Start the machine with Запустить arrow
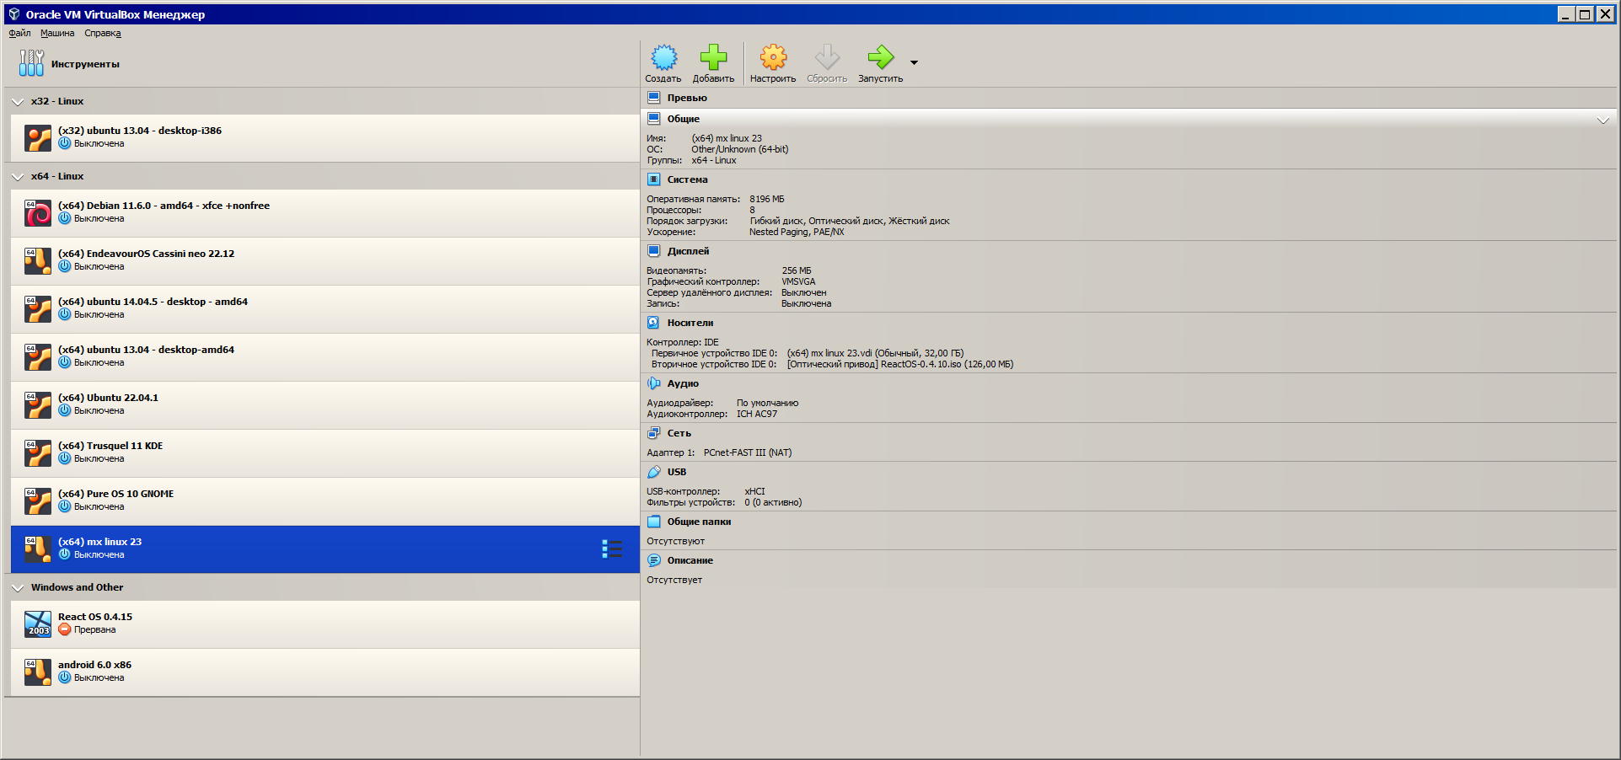 point(880,57)
